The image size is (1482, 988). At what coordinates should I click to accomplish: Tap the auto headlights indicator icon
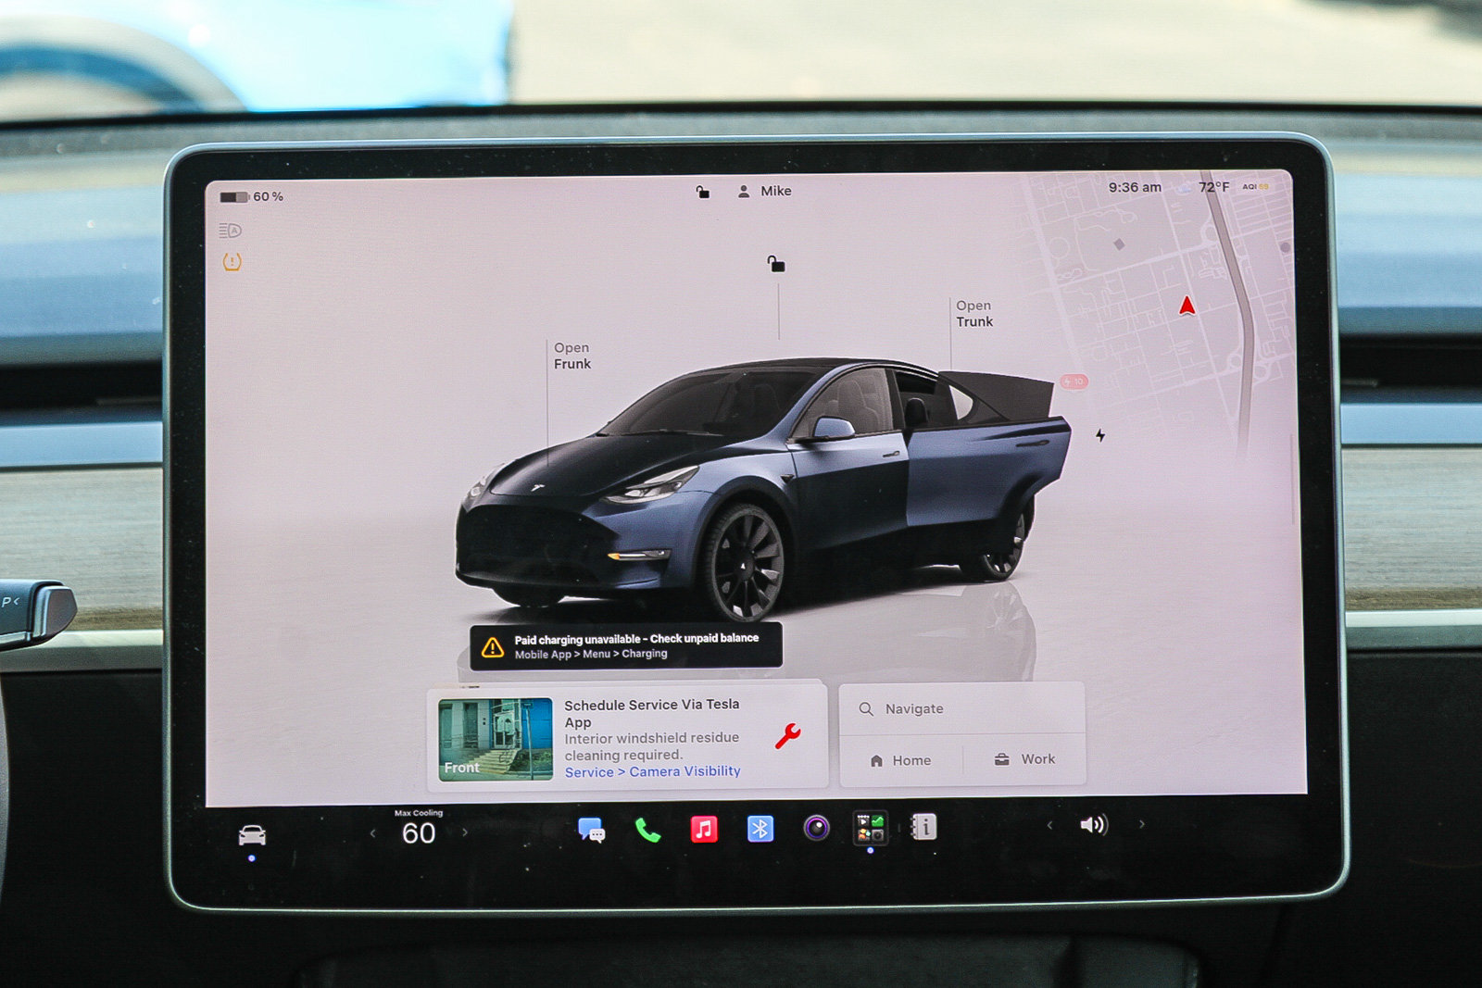(x=230, y=231)
